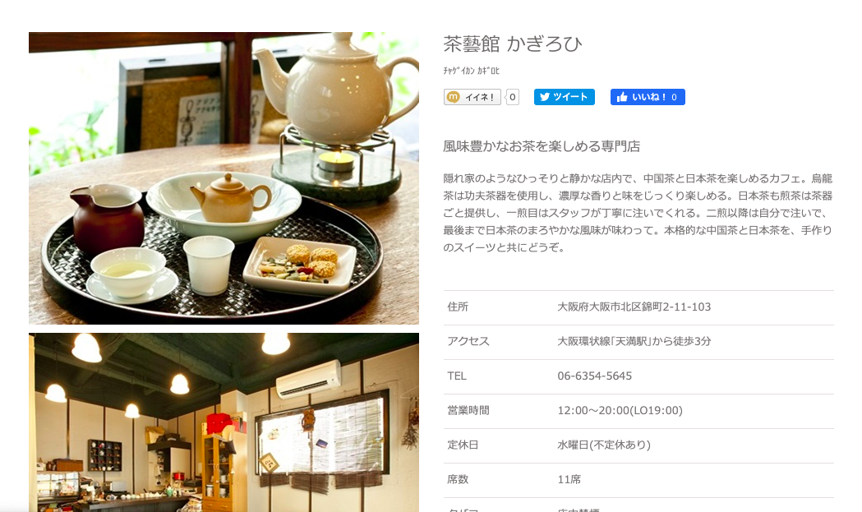Image resolution: width=862 pixels, height=512 pixels.
Task: Click the Twitter bird icon
Action: tap(544, 97)
